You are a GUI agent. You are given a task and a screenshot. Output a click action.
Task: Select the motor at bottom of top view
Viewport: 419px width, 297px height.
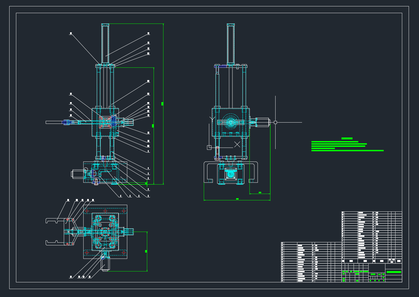pos(106,265)
